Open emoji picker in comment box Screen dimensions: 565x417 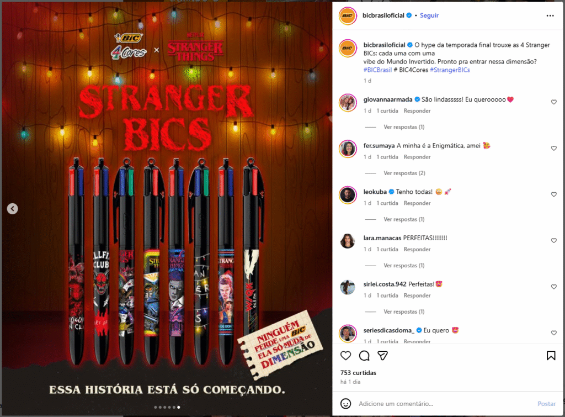coord(345,404)
